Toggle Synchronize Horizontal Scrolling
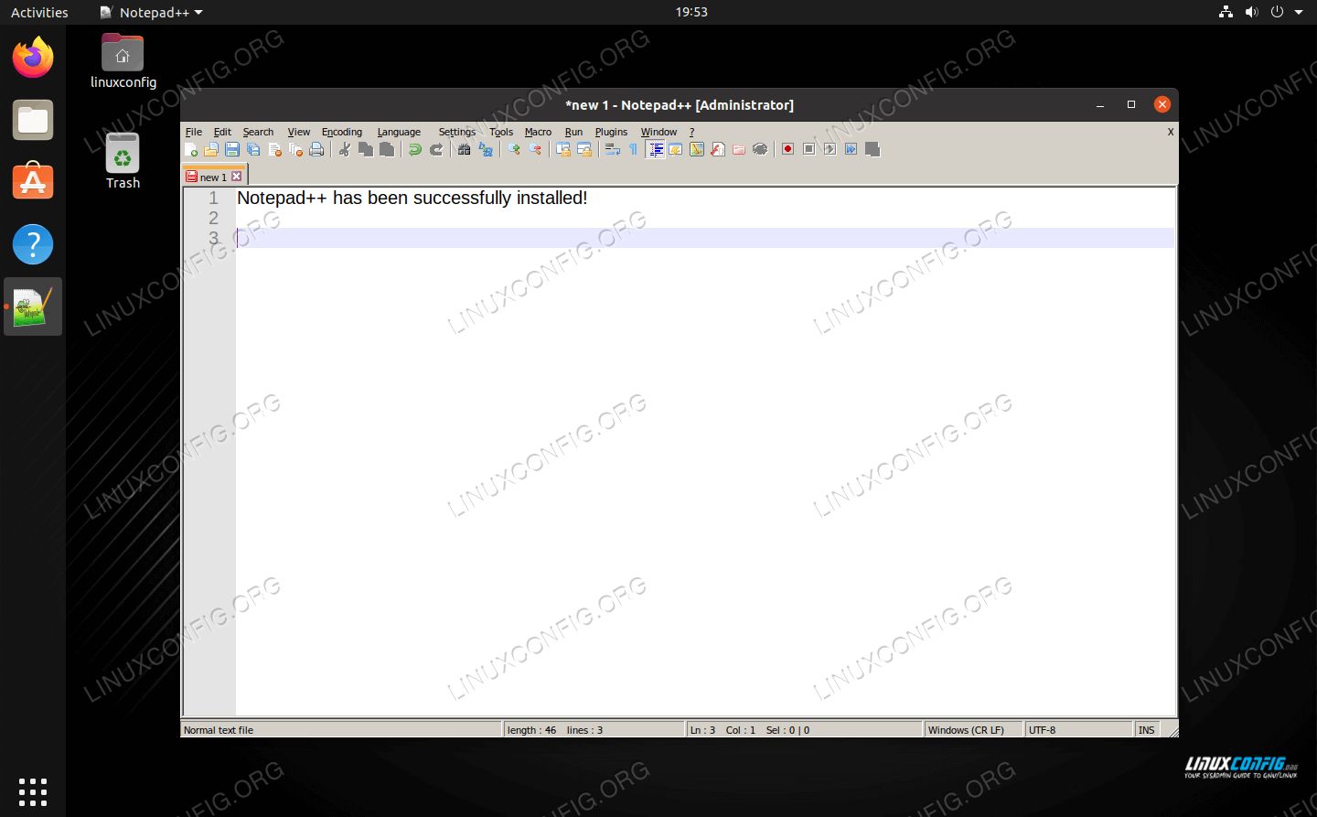The height and width of the screenshot is (817, 1317). 584,149
